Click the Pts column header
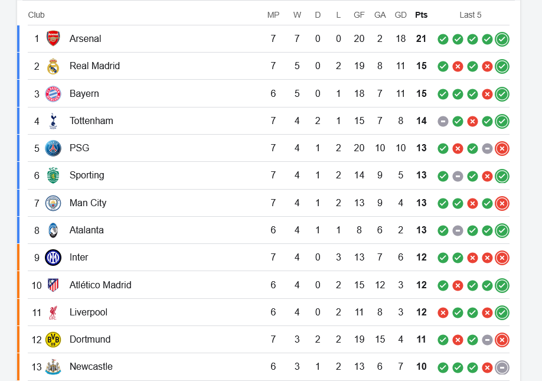The height and width of the screenshot is (381, 542). [x=421, y=15]
